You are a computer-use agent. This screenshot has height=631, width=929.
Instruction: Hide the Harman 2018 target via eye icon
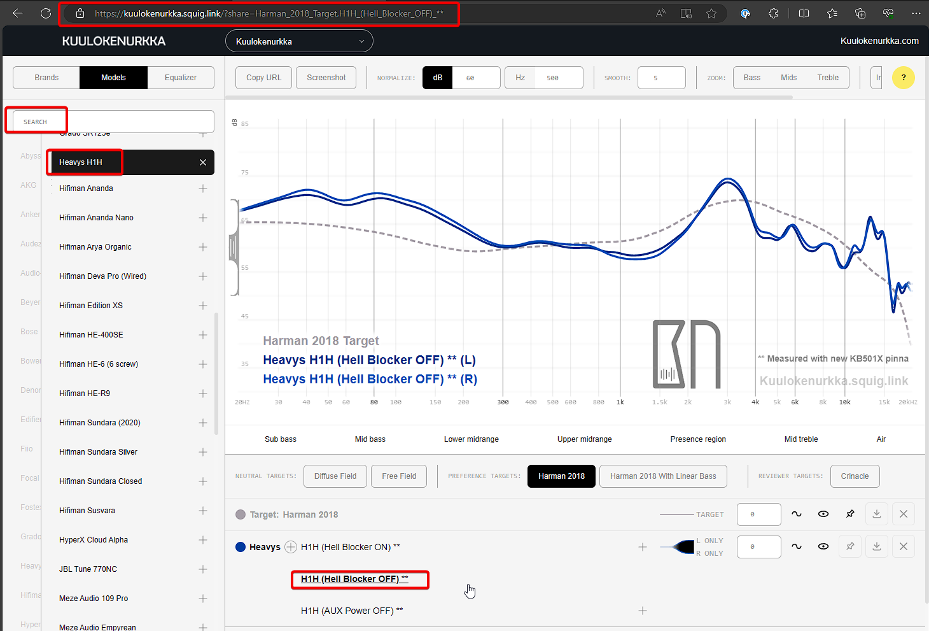[x=823, y=514]
